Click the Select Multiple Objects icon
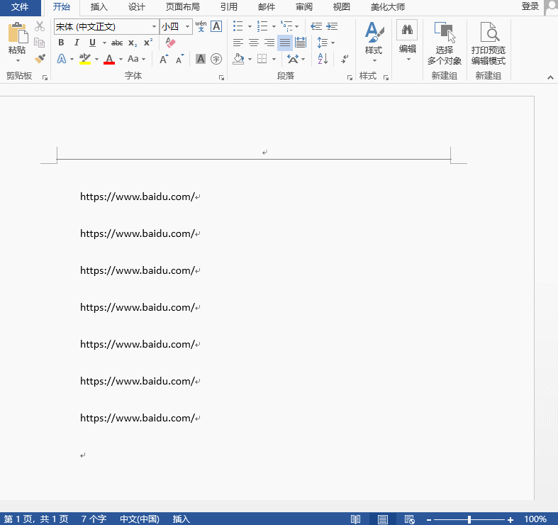 click(445, 44)
